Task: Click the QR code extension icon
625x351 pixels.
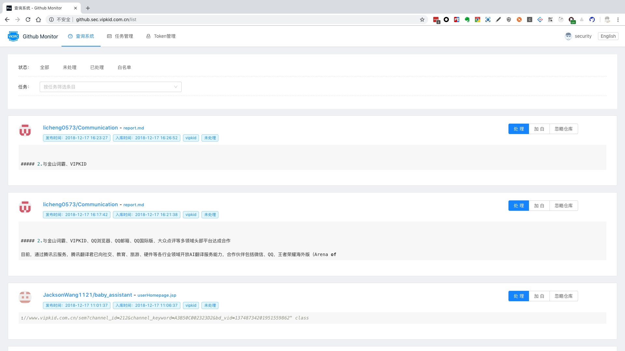Action: 550,20
